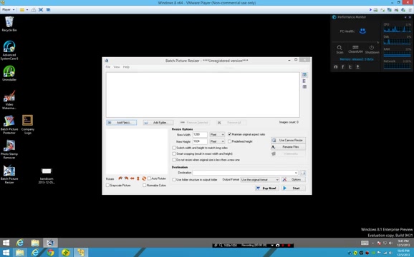Open File Explorer in guest taskbar
This screenshot has width=414, height=257.
point(35,243)
